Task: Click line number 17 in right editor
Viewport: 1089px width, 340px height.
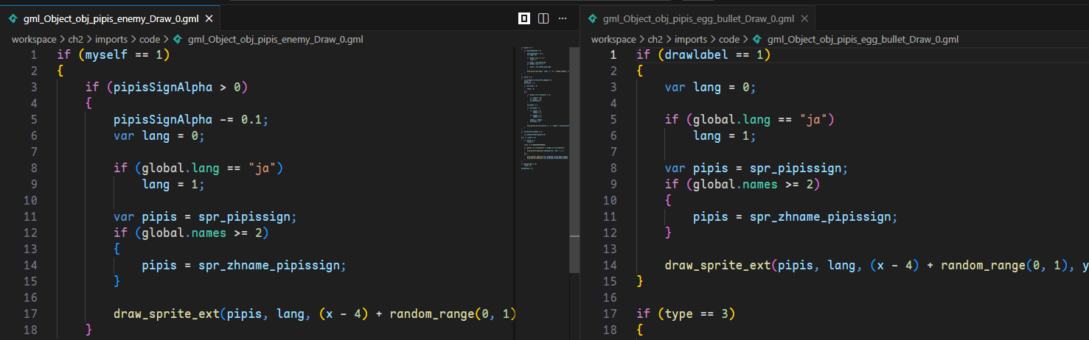Action: point(610,314)
